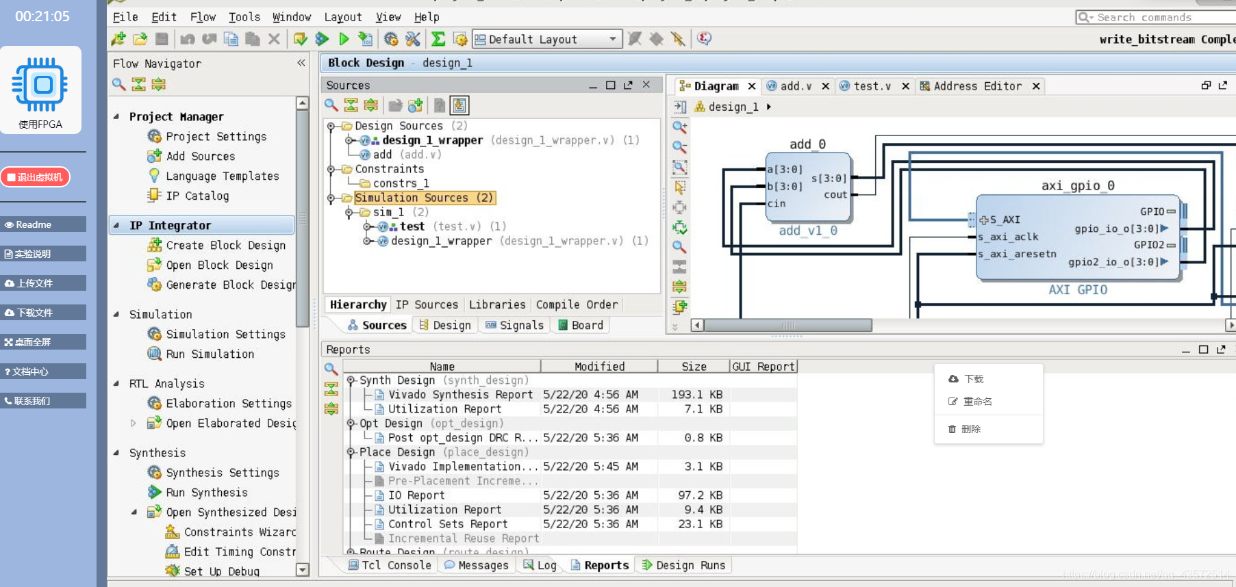
Task: Select the IO Report row
Action: [572, 495]
